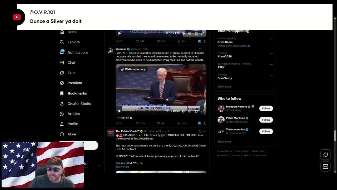Open the Kristi Noem trending topic

coord(225,42)
